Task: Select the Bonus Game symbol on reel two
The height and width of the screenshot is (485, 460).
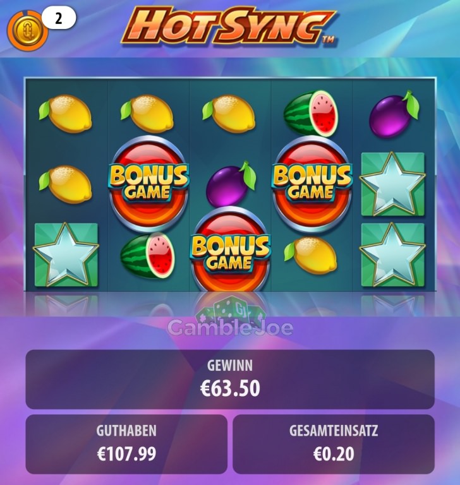Action: pyautogui.click(x=149, y=183)
